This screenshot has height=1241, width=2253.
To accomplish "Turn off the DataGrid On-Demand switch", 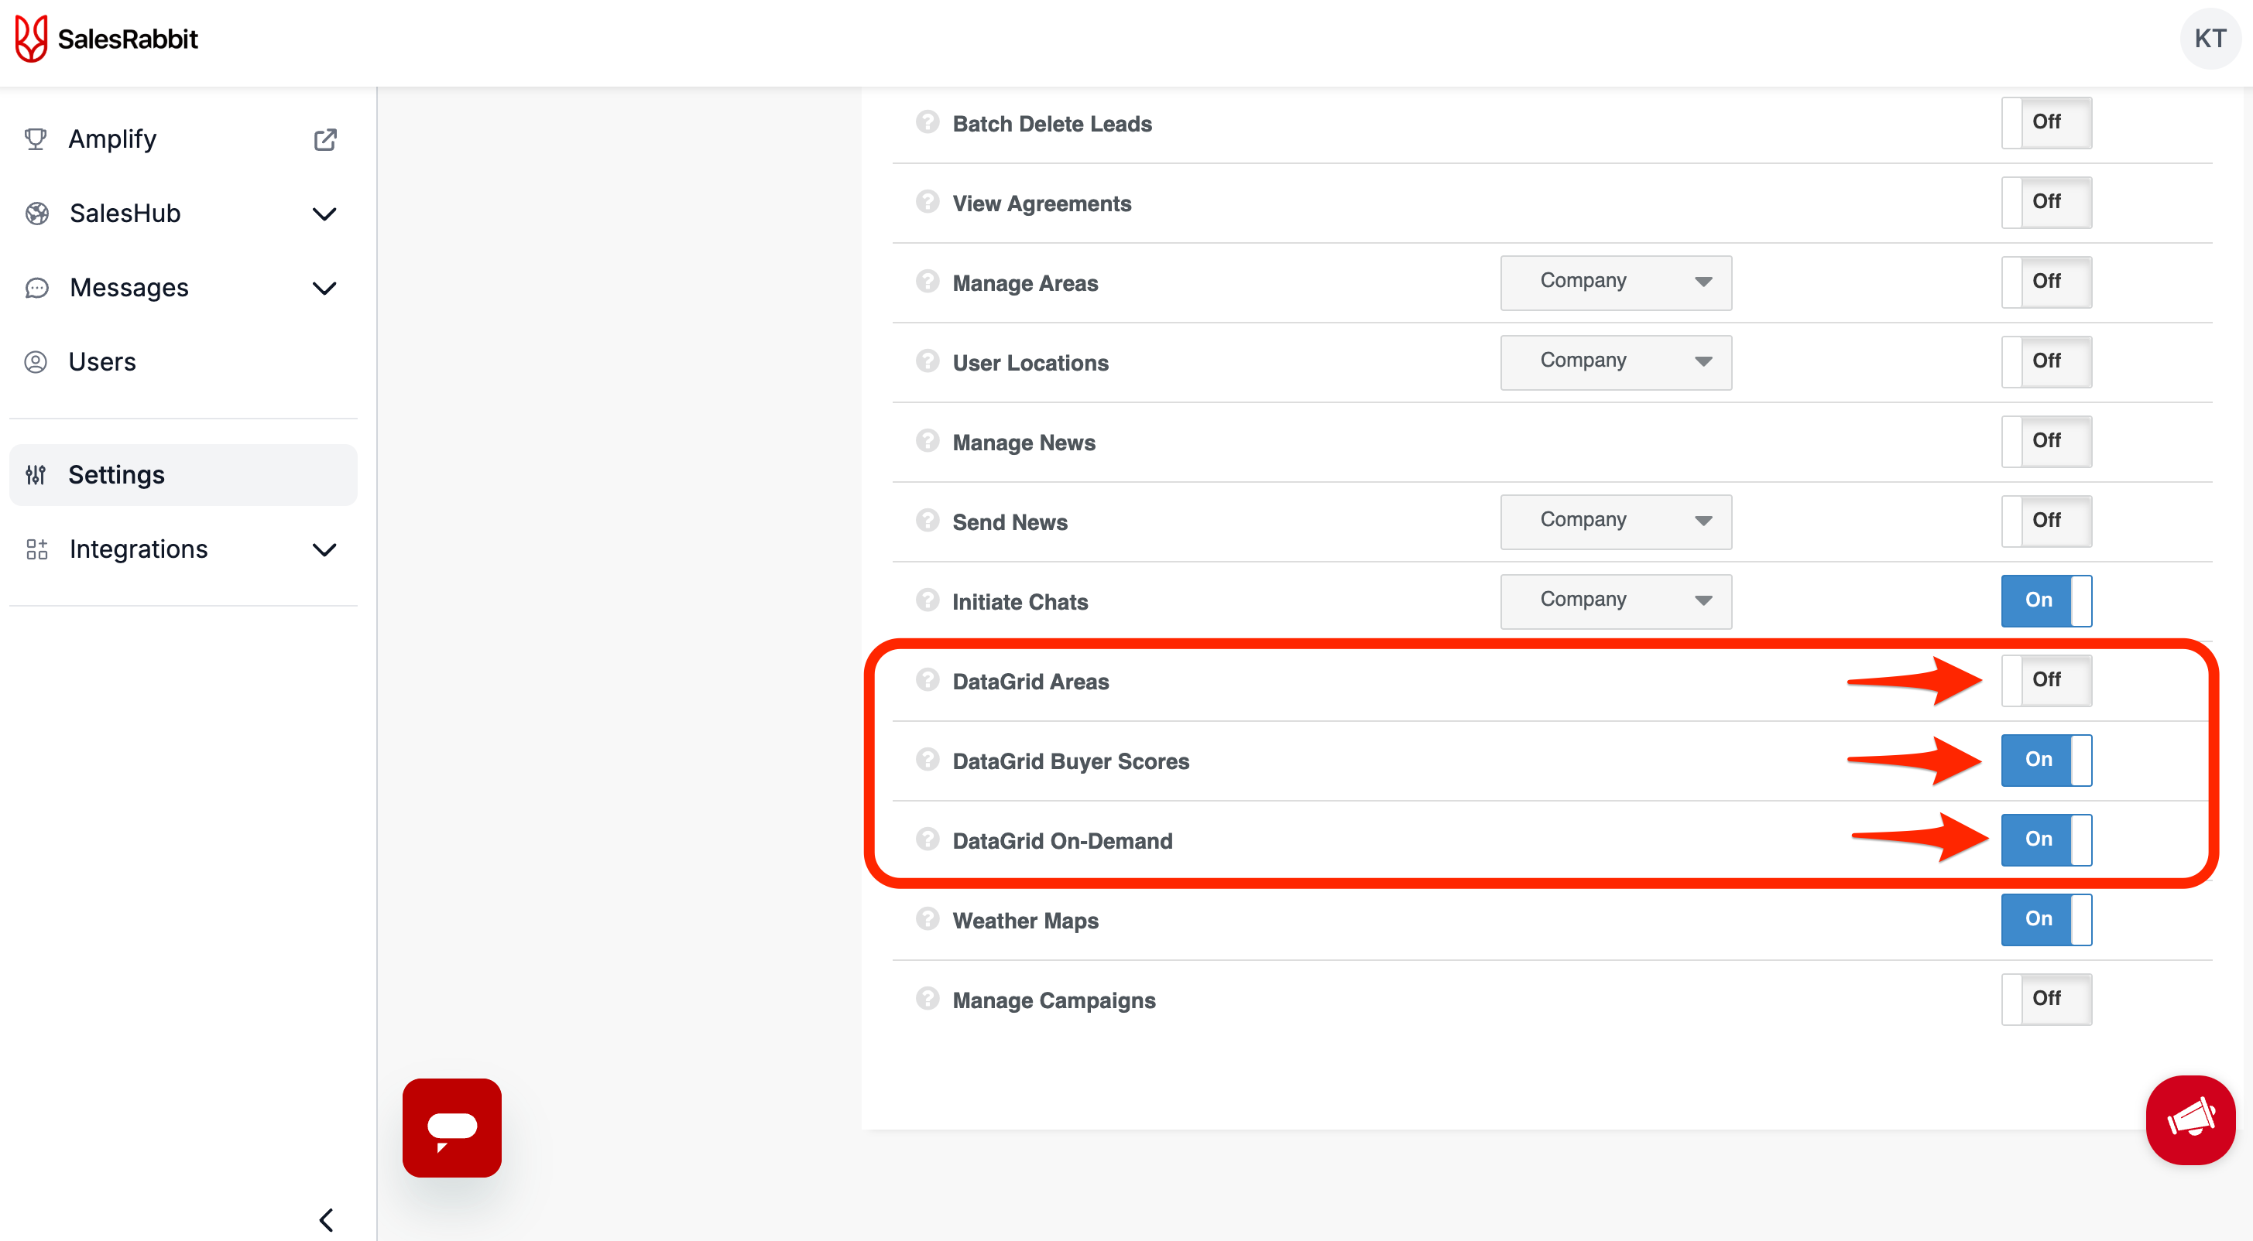I will pyautogui.click(x=2046, y=839).
